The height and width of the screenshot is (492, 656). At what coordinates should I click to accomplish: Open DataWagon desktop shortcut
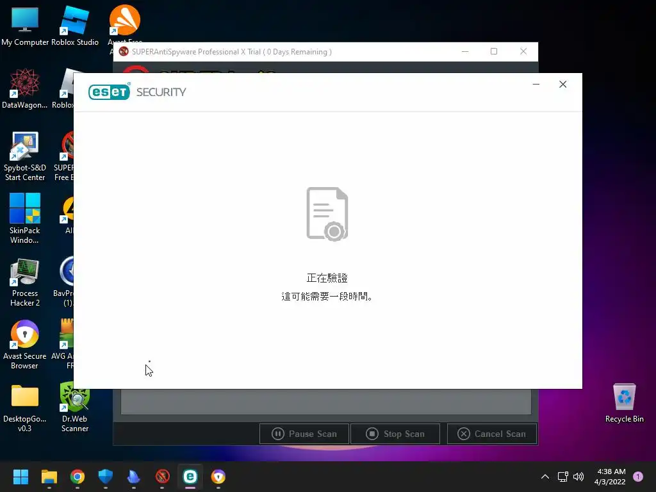(x=25, y=88)
